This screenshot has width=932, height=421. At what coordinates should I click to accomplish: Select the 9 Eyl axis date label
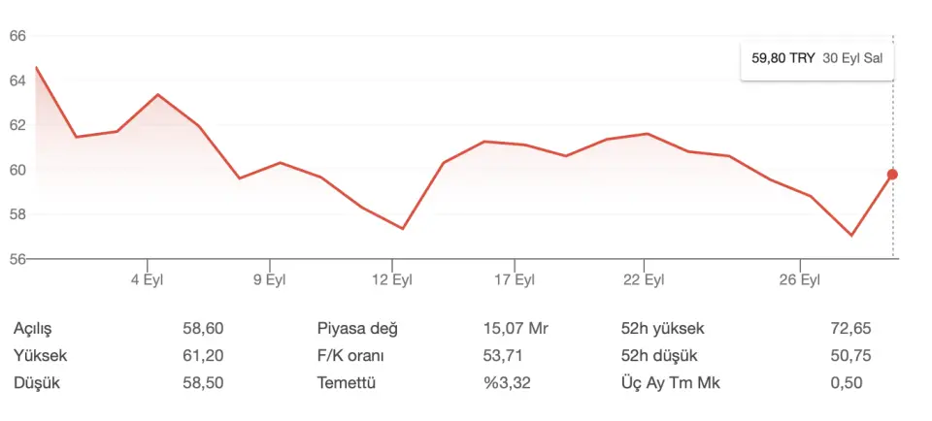point(270,279)
